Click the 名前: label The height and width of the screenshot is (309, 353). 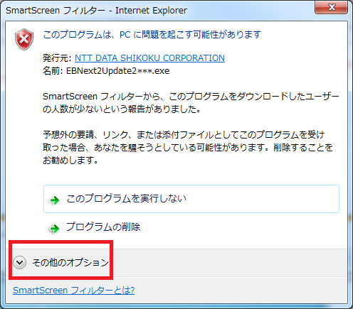[x=53, y=71]
